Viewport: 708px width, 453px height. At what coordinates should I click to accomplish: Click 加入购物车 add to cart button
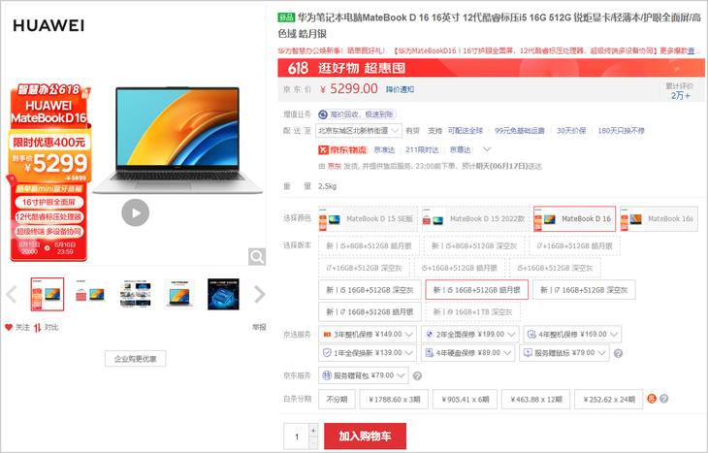pos(365,437)
